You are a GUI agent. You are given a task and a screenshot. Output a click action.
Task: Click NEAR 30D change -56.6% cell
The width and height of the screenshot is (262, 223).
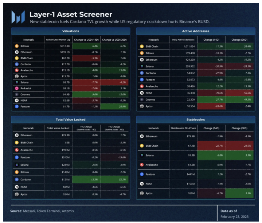click(239, 93)
